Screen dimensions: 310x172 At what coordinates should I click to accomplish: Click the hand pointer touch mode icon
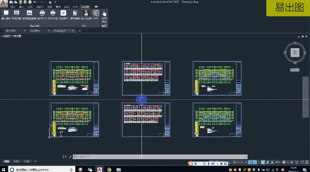pyautogui.click(x=104, y=13)
